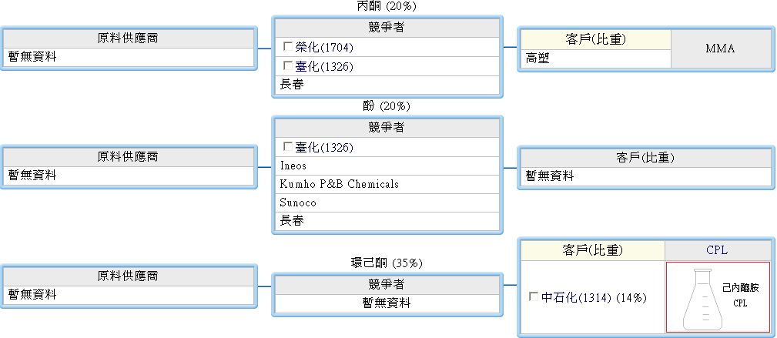The height and width of the screenshot is (338, 777).
Task: Click the 己內醯胺 CPL flask image
Action: click(x=717, y=296)
